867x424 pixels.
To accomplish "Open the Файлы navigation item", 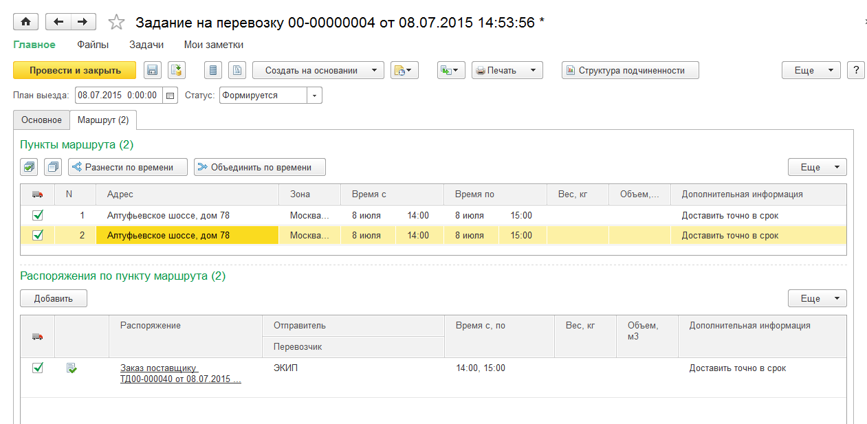I will click(x=93, y=45).
